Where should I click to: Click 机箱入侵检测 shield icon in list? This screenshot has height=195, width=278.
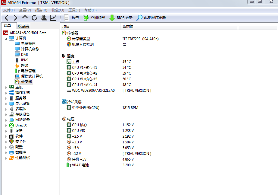coord(69,44)
